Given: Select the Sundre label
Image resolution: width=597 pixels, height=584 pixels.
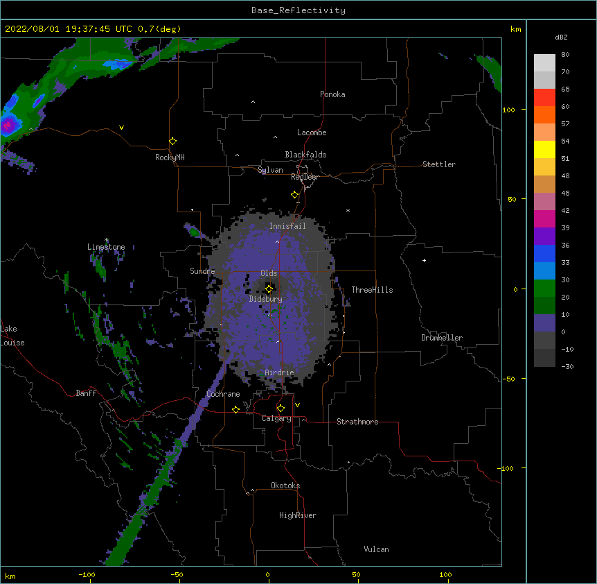Looking at the screenshot, I should click(x=202, y=271).
